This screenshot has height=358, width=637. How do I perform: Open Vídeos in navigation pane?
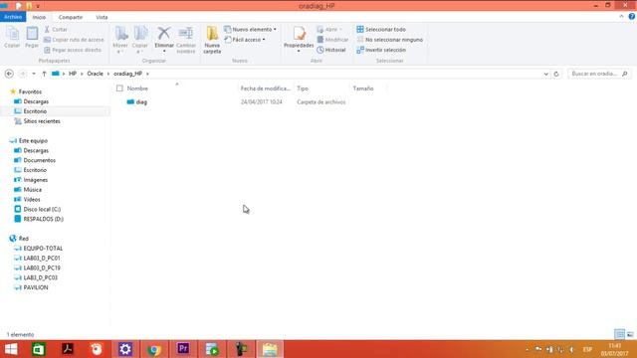32,199
